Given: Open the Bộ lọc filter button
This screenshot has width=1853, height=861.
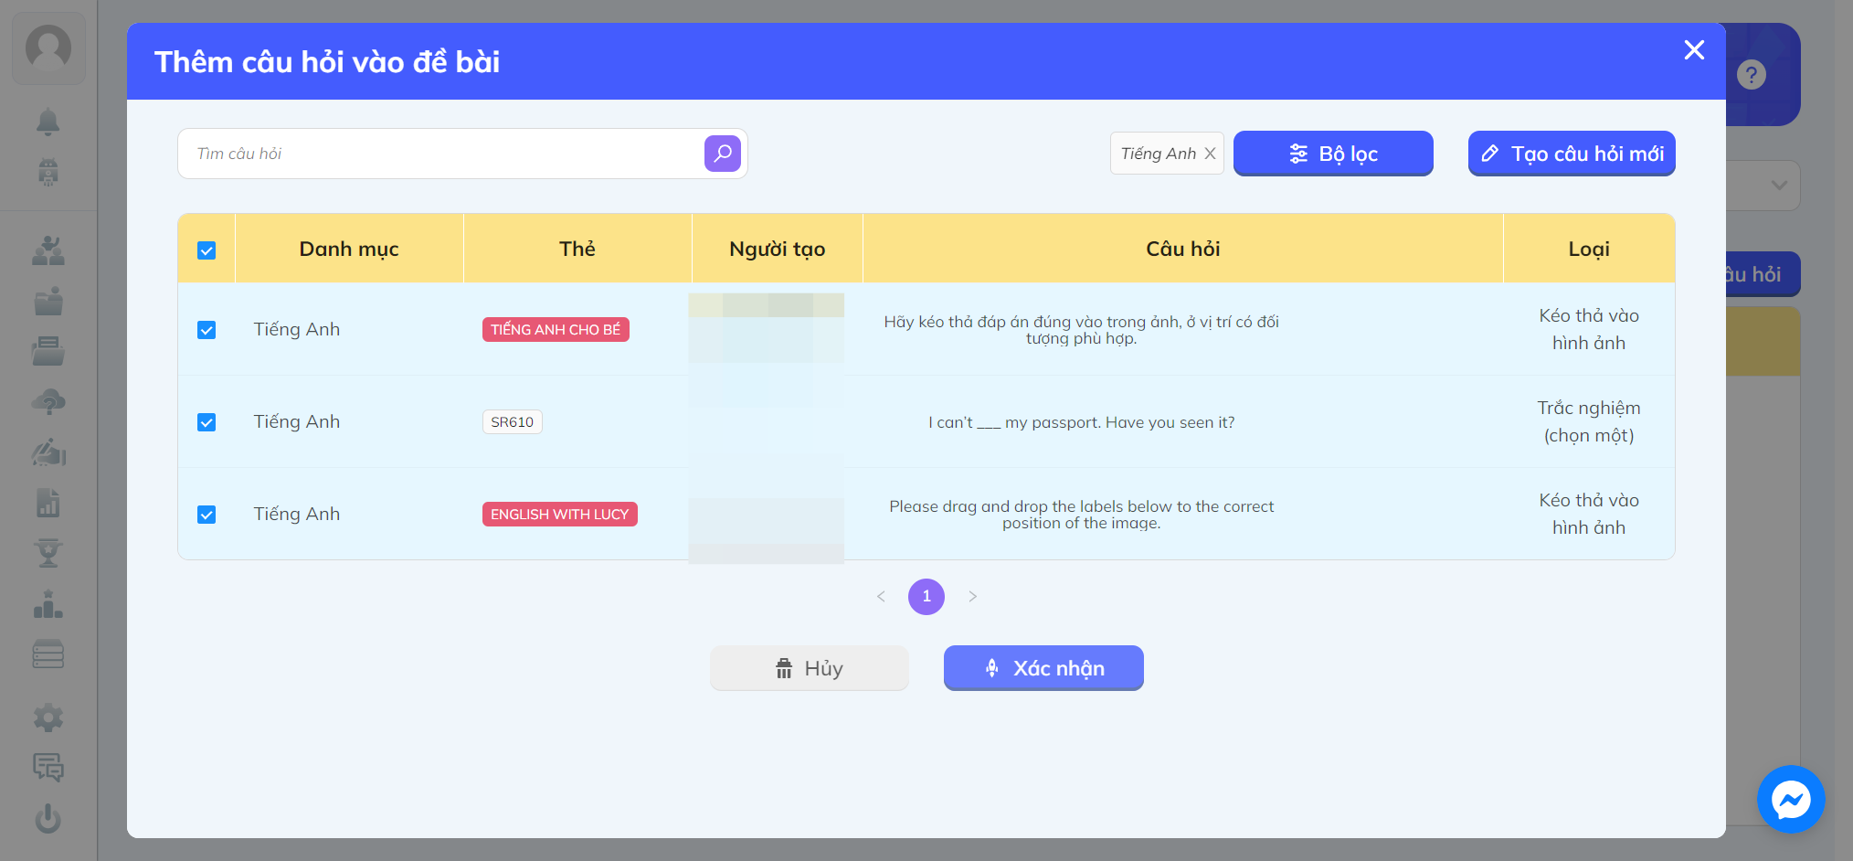Looking at the screenshot, I should pos(1333,154).
